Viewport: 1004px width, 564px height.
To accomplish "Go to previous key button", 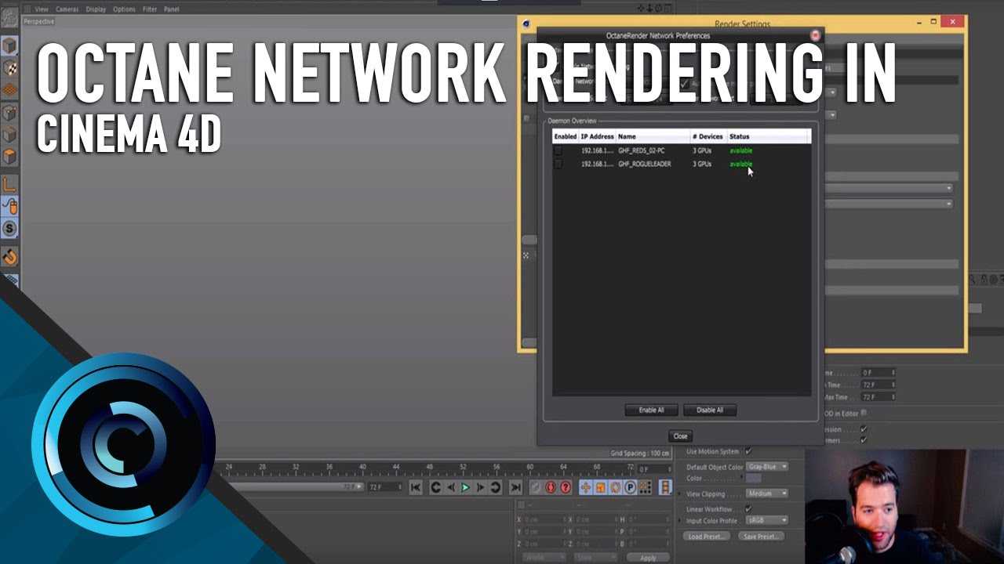I will click(x=435, y=487).
